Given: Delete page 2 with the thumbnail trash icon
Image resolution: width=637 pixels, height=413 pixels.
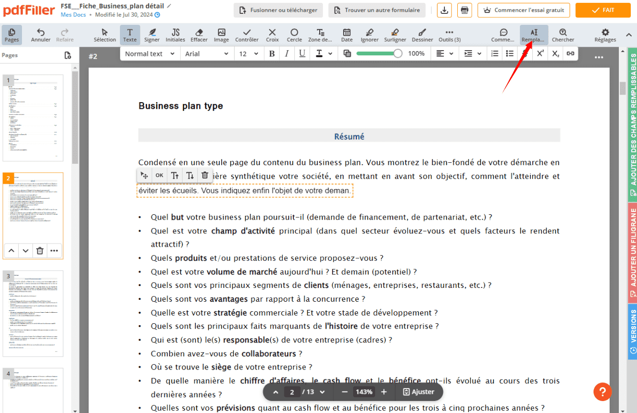Looking at the screenshot, I should point(40,251).
